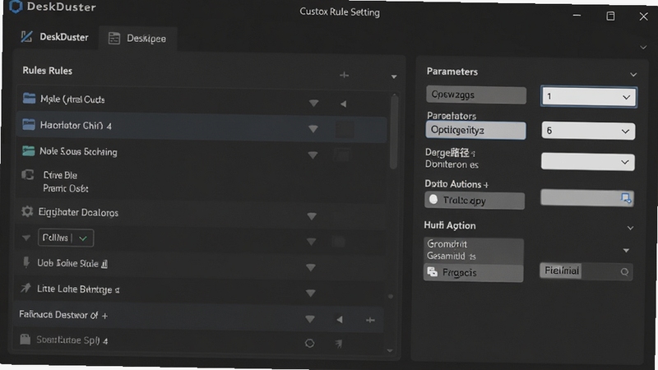Open the DeskDuster tab
658x370 pixels.
(55, 37)
